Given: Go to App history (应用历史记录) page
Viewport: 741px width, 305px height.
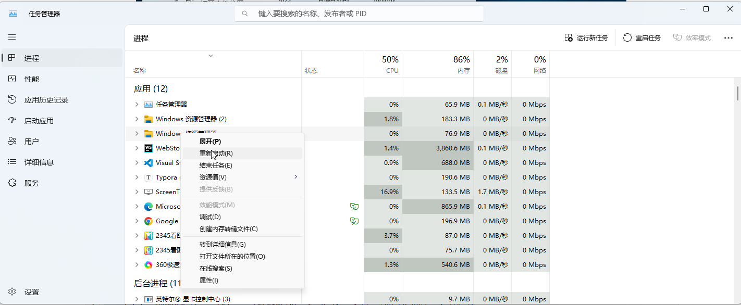Looking at the screenshot, I should (x=46, y=100).
